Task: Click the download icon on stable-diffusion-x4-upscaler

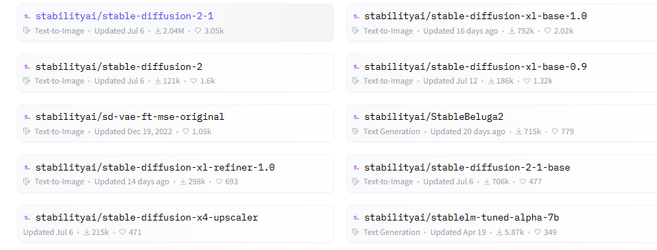Action: tap(87, 232)
